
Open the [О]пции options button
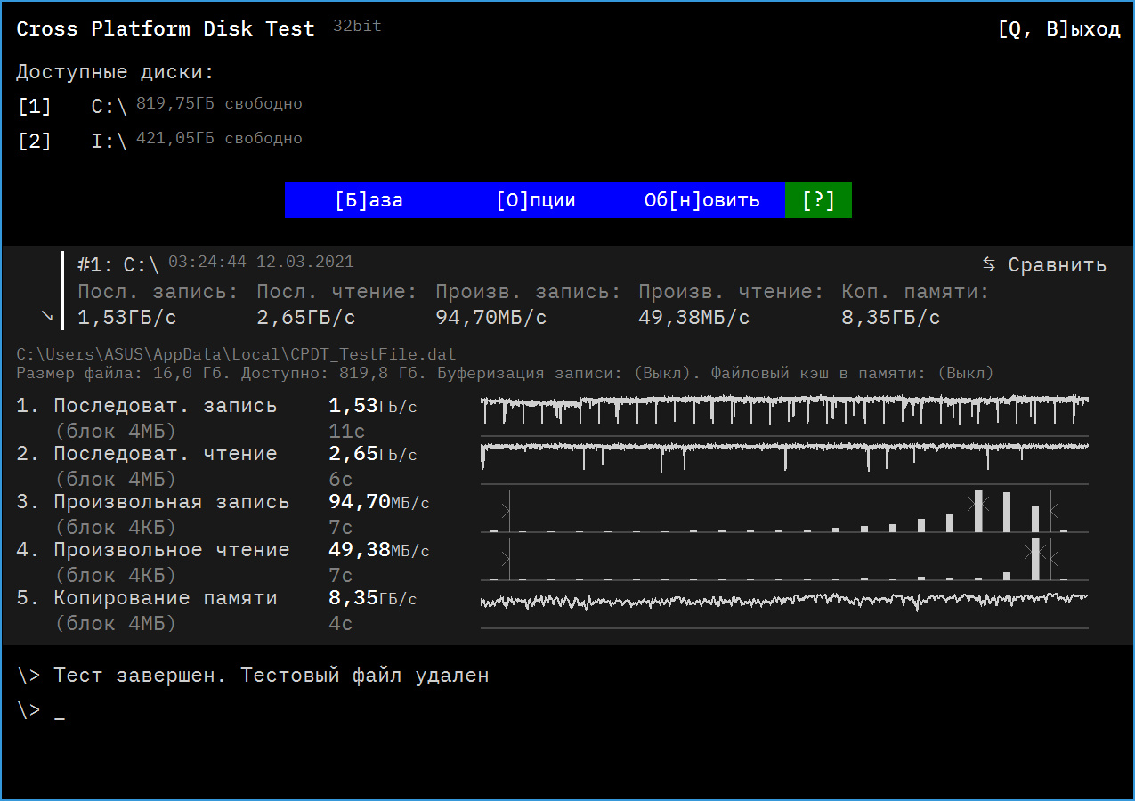coord(536,200)
